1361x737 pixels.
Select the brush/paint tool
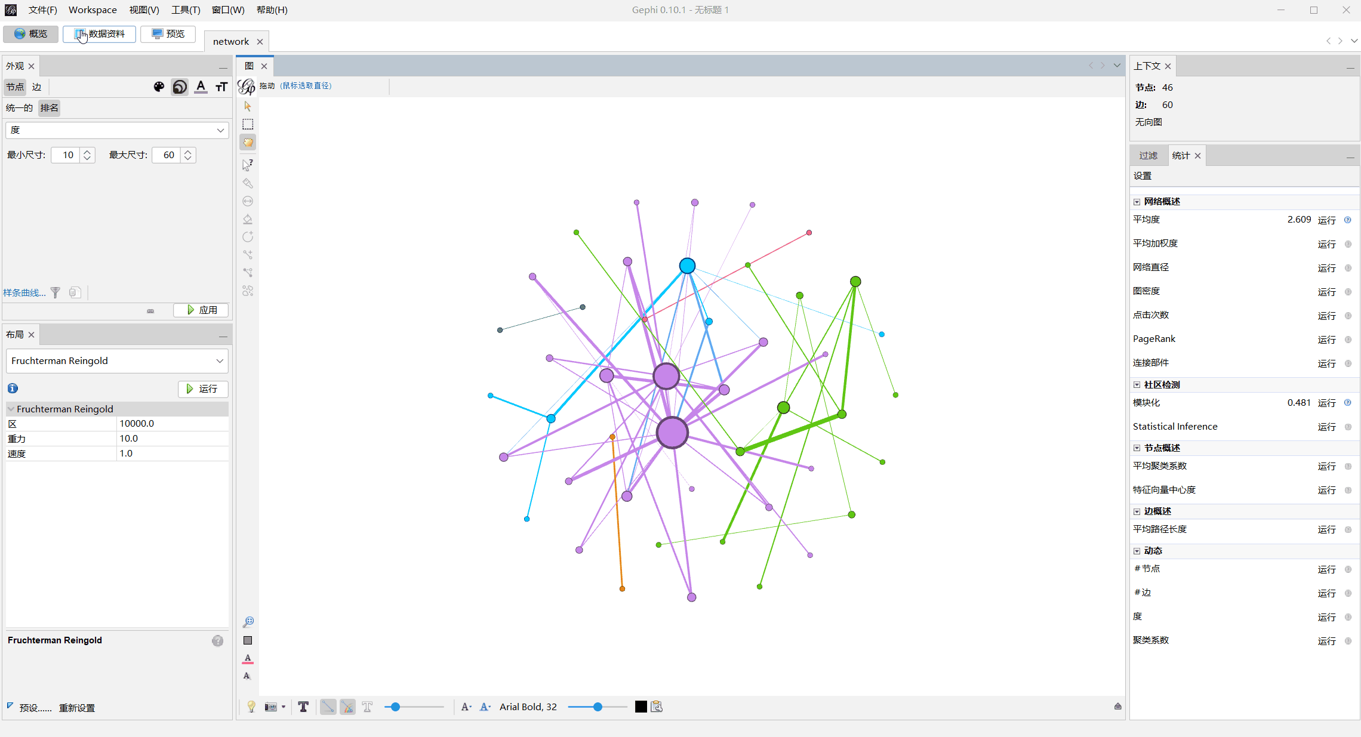pos(248,183)
